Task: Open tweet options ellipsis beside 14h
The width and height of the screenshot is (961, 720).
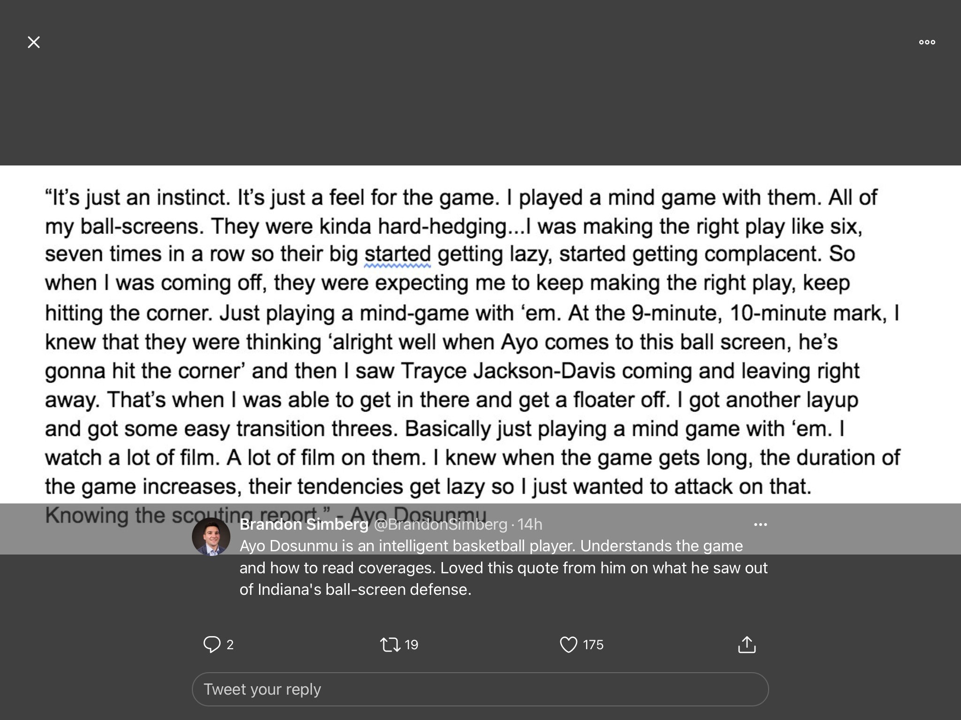Action: coord(760,524)
